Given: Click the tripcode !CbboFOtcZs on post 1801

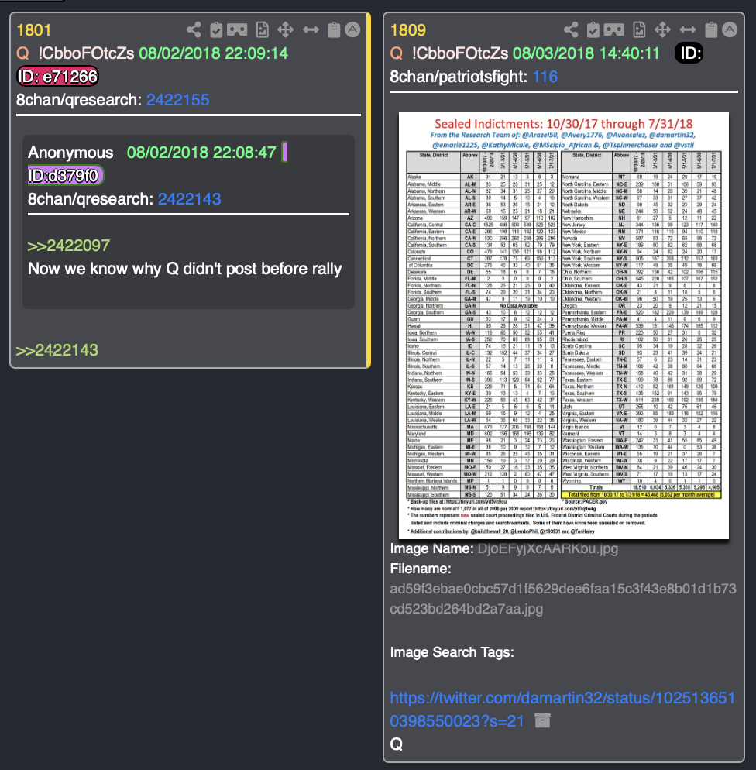Looking at the screenshot, I should pyautogui.click(x=87, y=53).
